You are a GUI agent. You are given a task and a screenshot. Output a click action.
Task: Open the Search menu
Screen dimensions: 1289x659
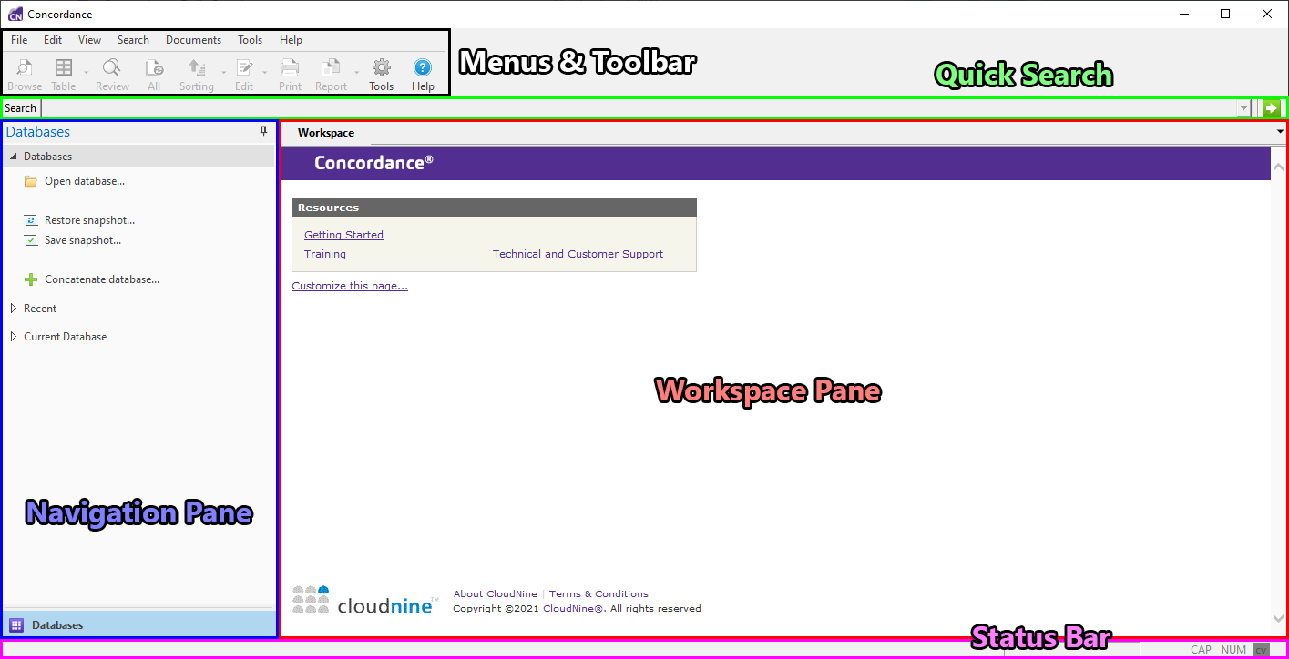click(x=133, y=40)
